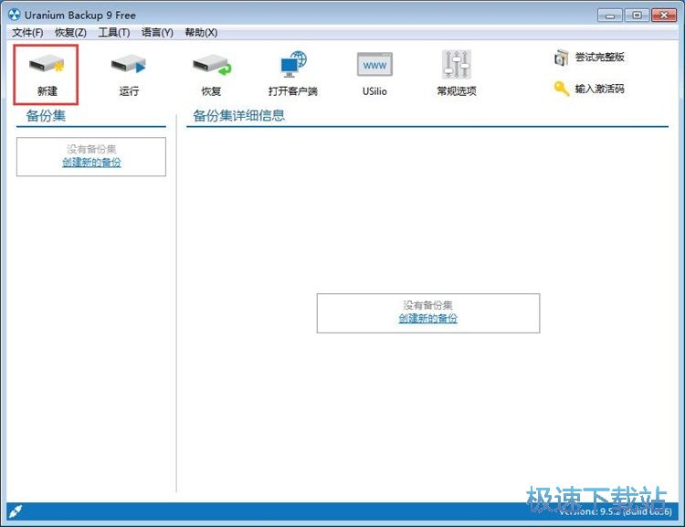Minimize the Uranium Backup window

[610, 16]
